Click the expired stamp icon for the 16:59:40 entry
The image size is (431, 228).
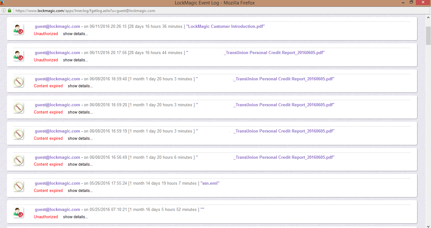click(18, 82)
